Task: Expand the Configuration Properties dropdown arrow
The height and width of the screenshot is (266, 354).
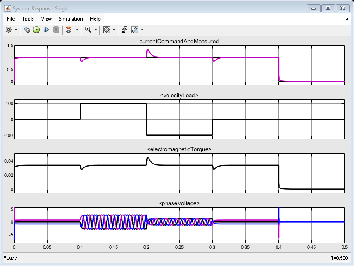Action: (x=16, y=30)
